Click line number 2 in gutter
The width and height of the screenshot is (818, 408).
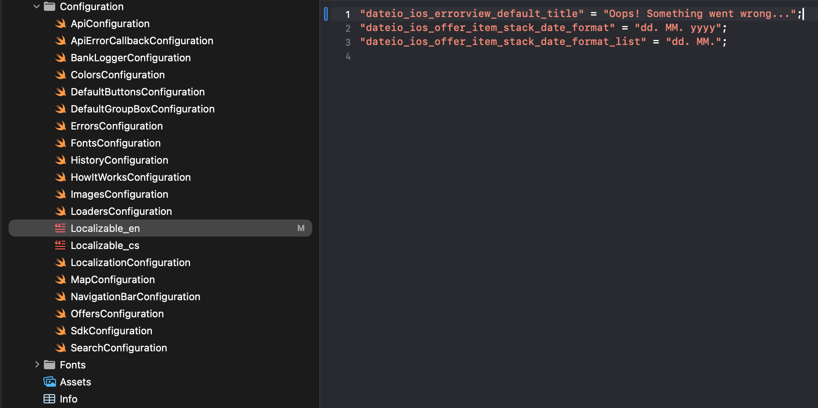(348, 28)
